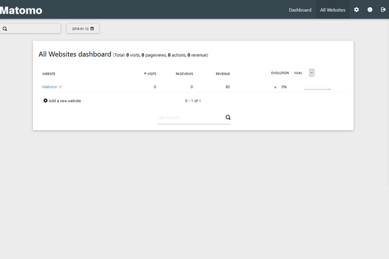Click the sign out icon
Screen dimensions: 389x259
(x=383, y=10)
